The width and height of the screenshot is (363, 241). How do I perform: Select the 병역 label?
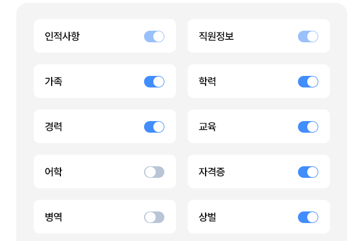point(53,217)
